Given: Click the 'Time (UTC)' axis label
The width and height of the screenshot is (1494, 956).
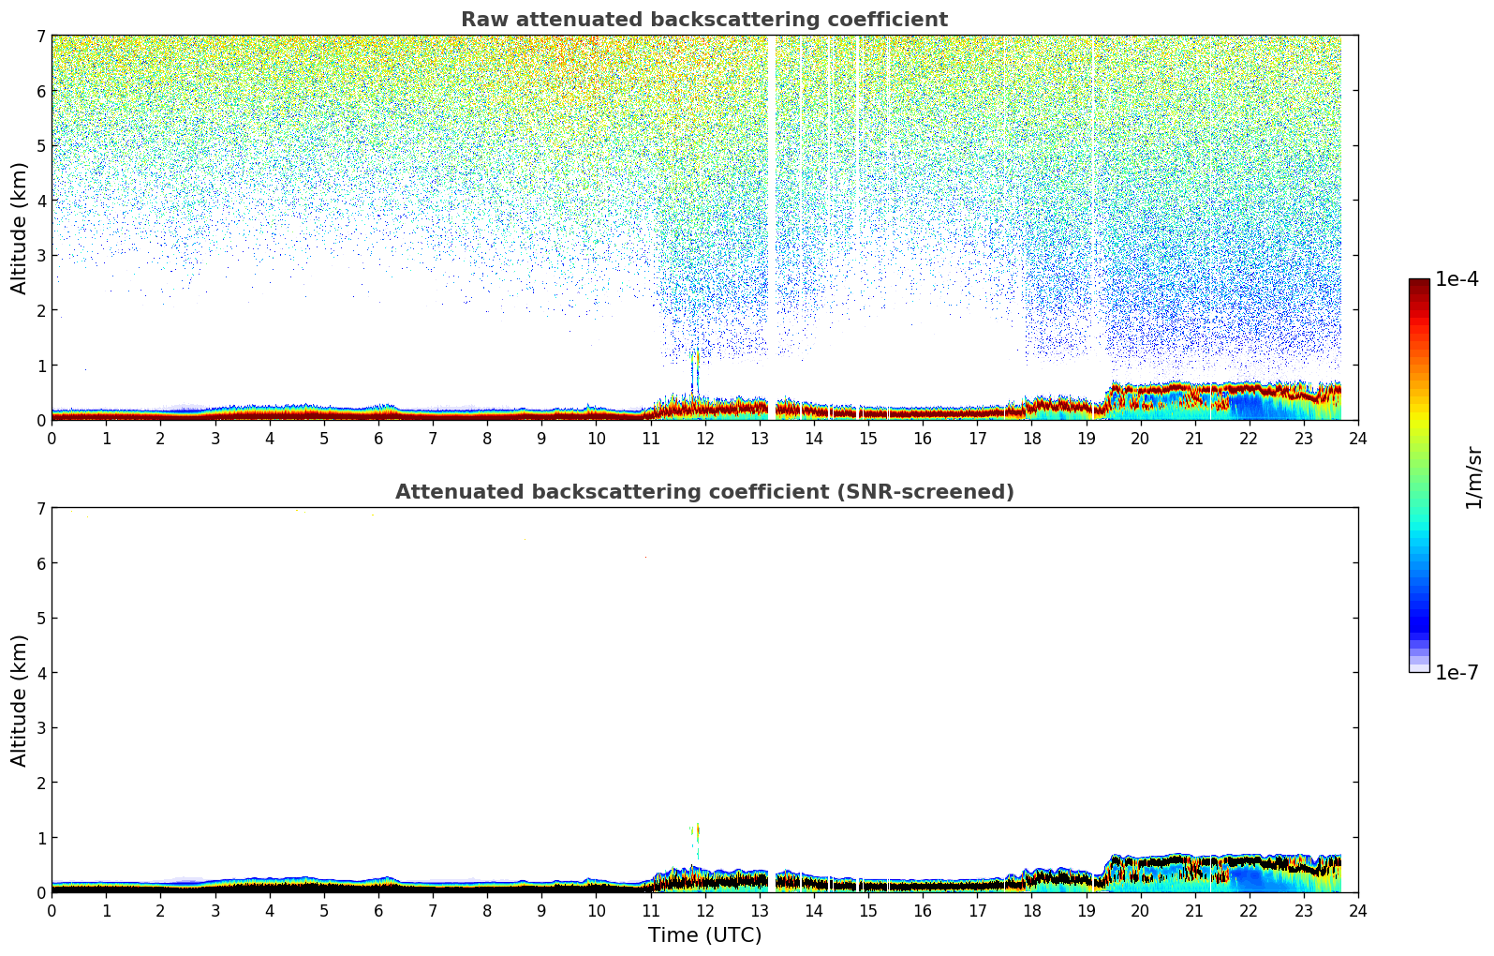Looking at the screenshot, I should 704,934.
